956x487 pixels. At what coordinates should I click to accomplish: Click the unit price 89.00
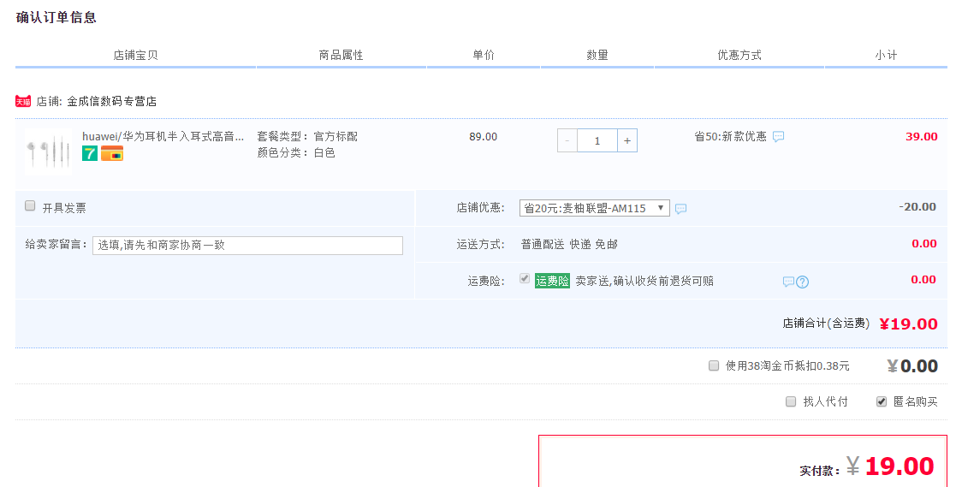click(483, 137)
